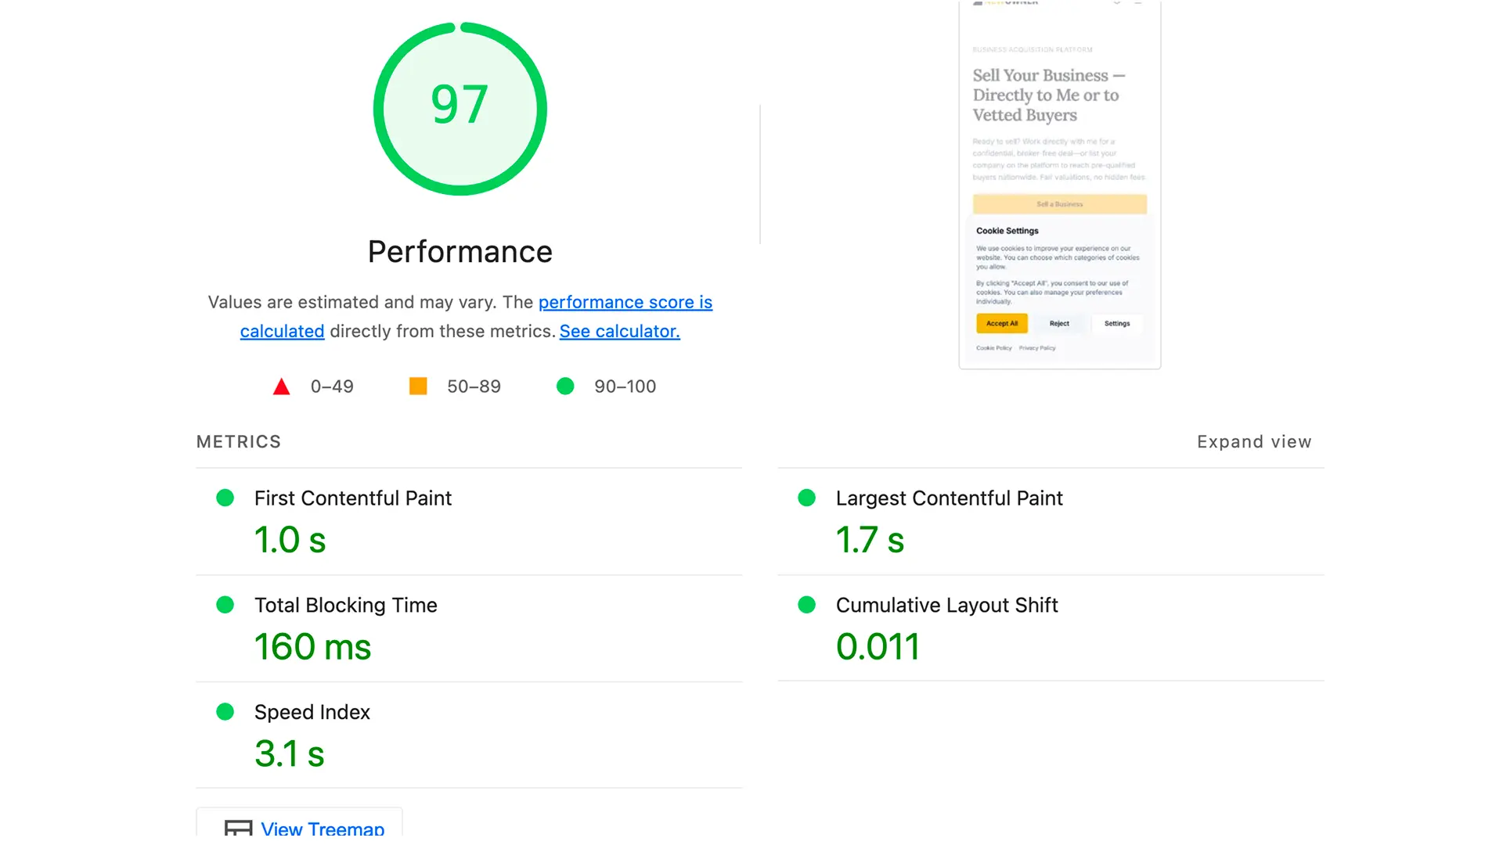Click Reject in the page preview

[1059, 323]
